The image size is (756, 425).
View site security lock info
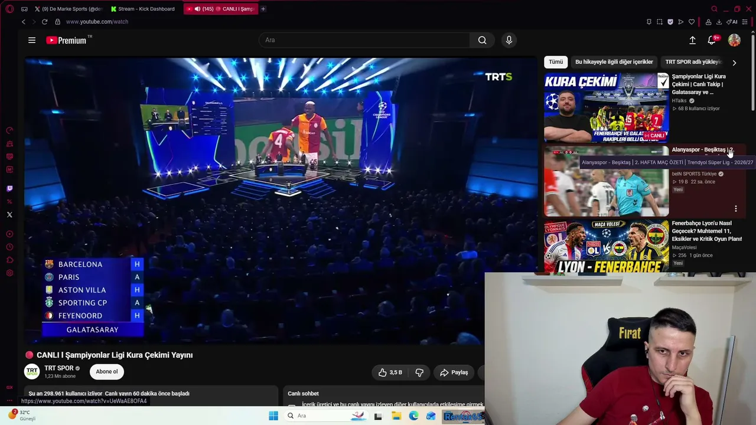(57, 22)
